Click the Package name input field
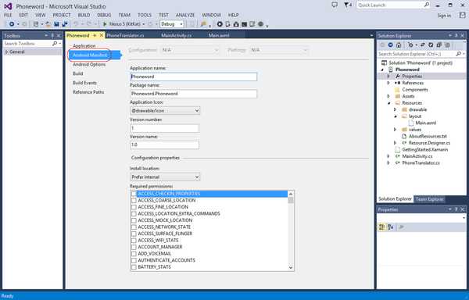The height and width of the screenshot is (300, 469). (x=194, y=94)
